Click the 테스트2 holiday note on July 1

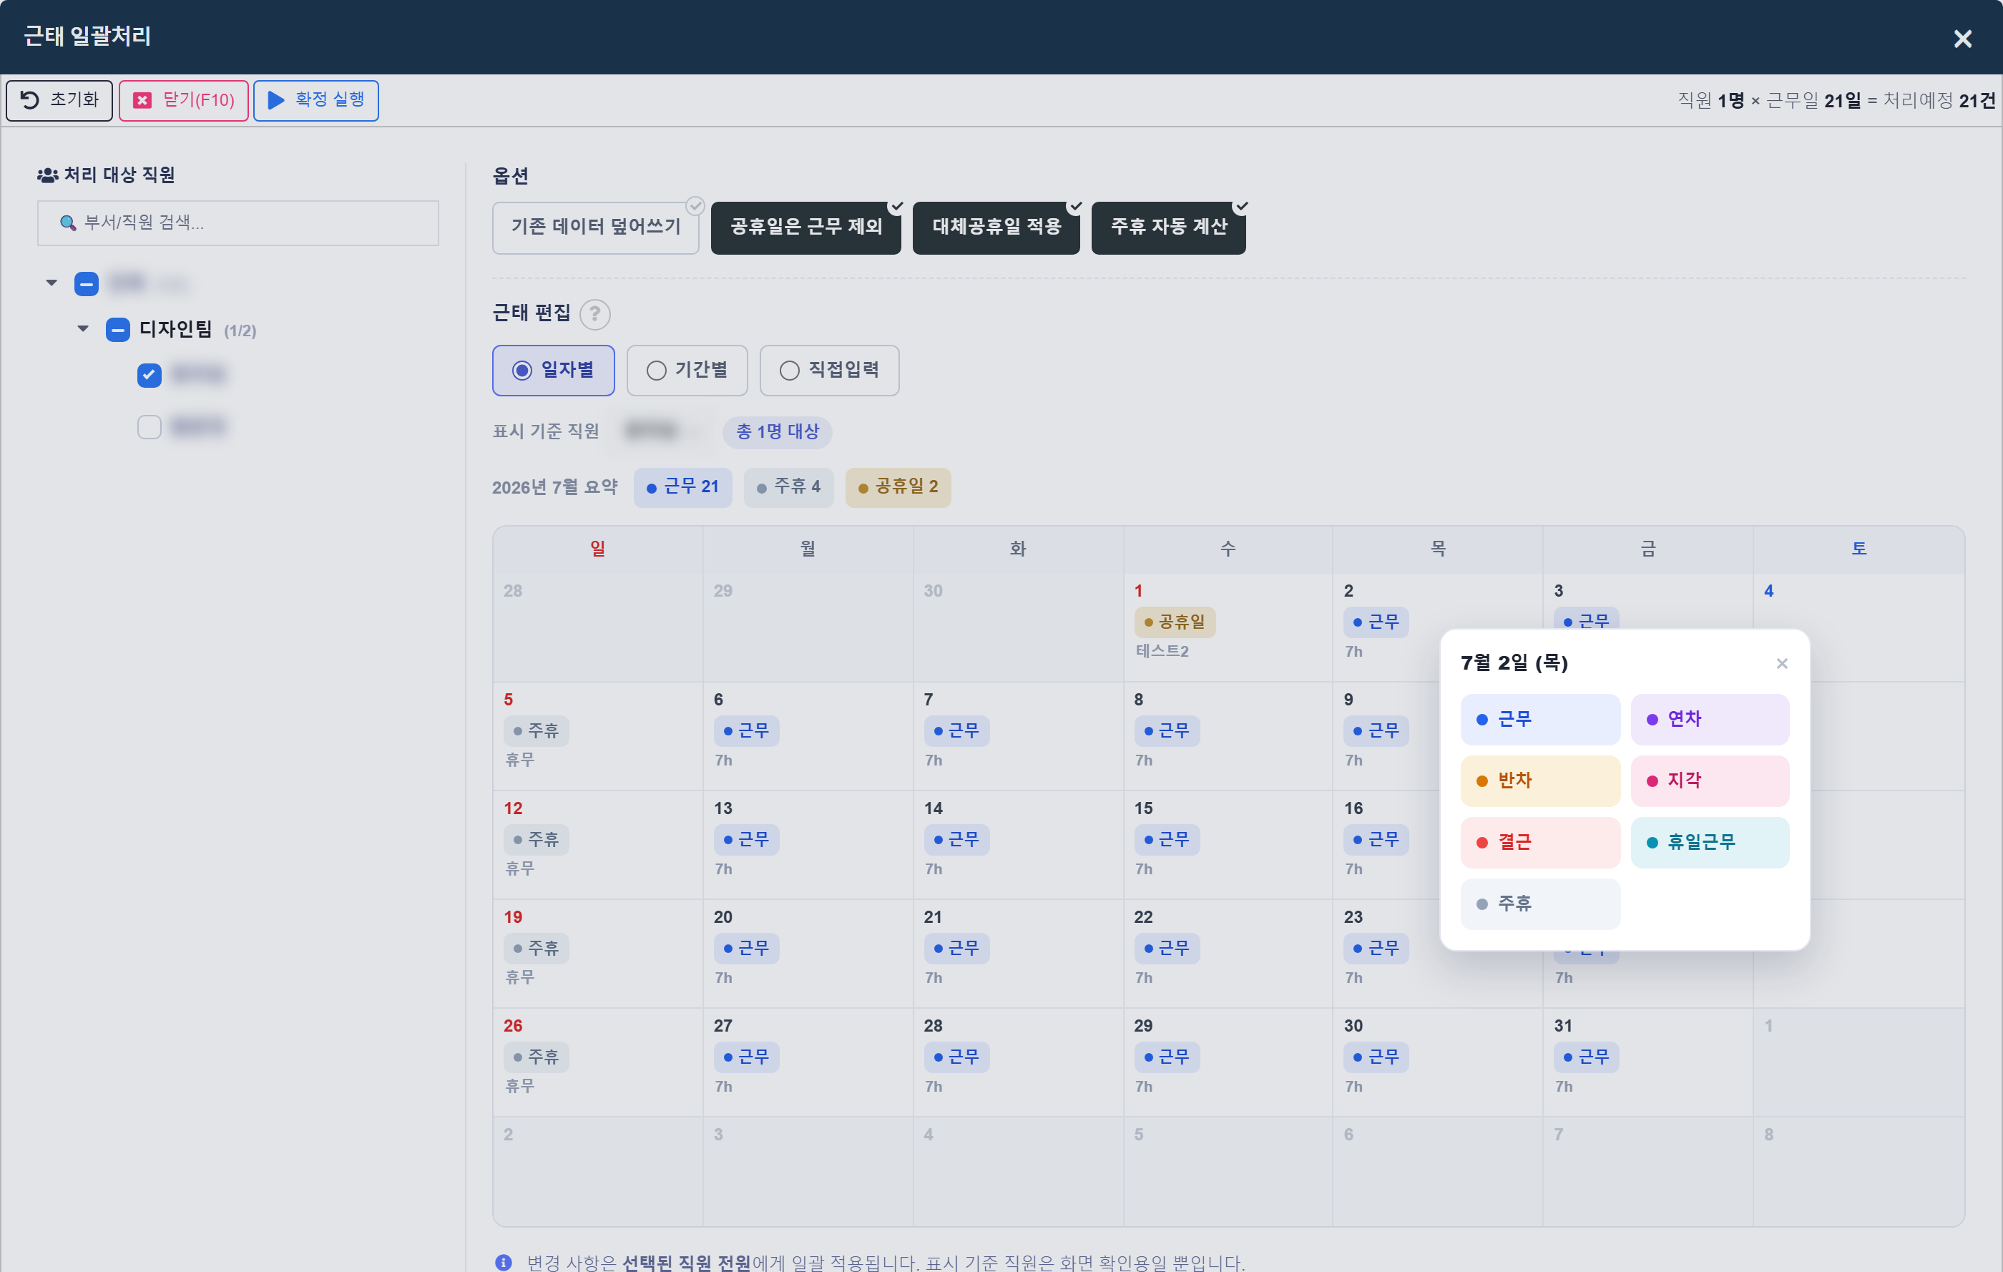tap(1162, 652)
